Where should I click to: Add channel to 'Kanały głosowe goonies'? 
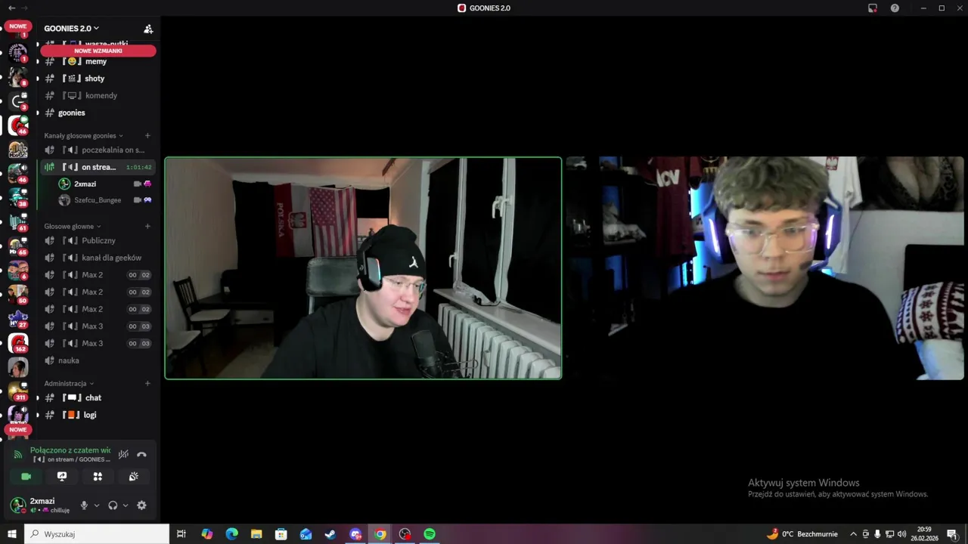click(x=147, y=136)
